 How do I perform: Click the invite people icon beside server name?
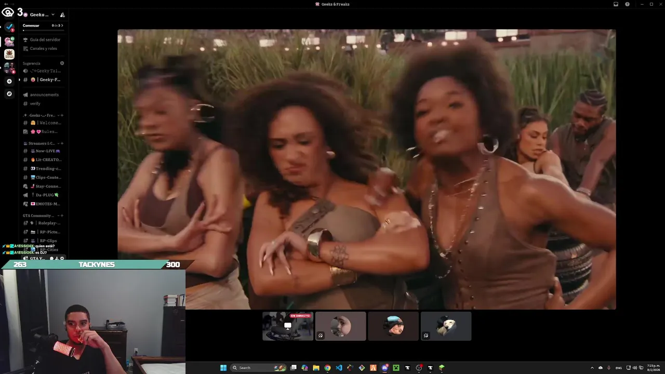point(62,15)
